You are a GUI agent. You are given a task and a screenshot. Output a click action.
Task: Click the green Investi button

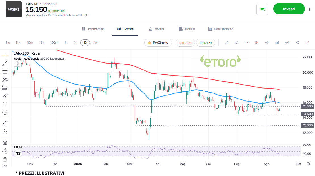pos(289,9)
